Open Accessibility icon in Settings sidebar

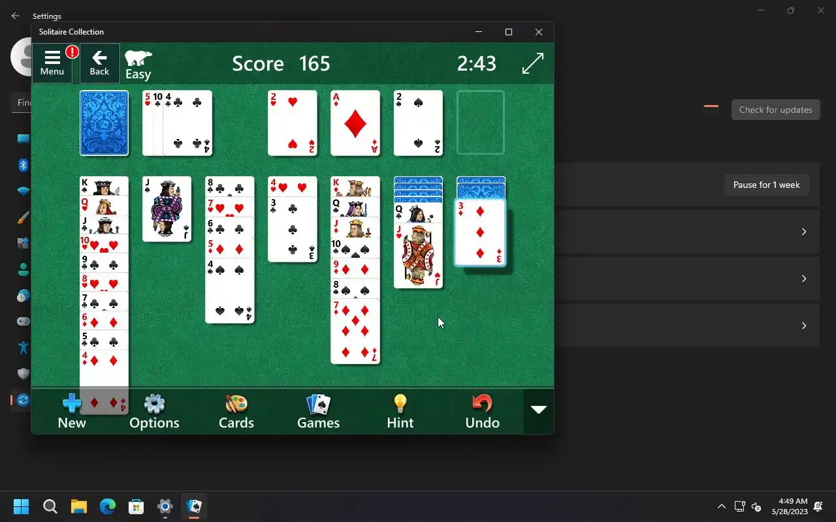click(x=23, y=348)
